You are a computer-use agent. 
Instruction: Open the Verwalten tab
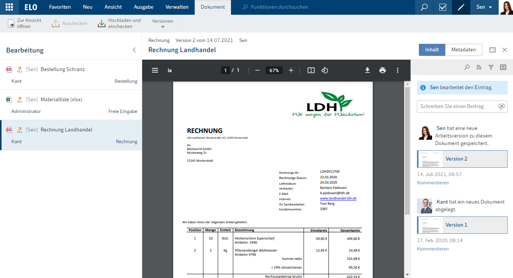coord(177,7)
